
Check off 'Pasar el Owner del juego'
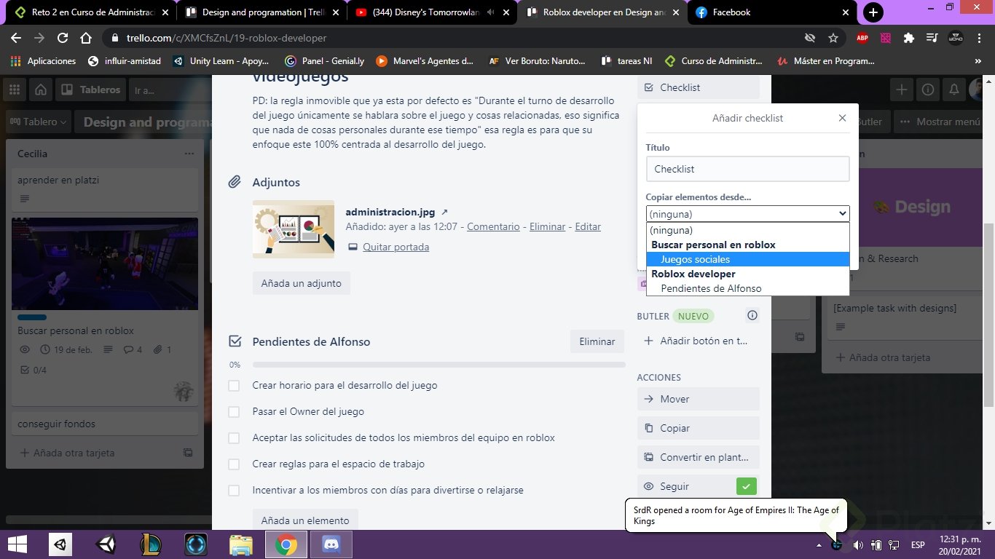tap(234, 411)
